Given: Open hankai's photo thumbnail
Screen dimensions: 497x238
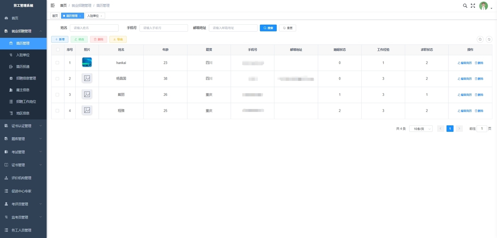Looking at the screenshot, I should (x=87, y=62).
